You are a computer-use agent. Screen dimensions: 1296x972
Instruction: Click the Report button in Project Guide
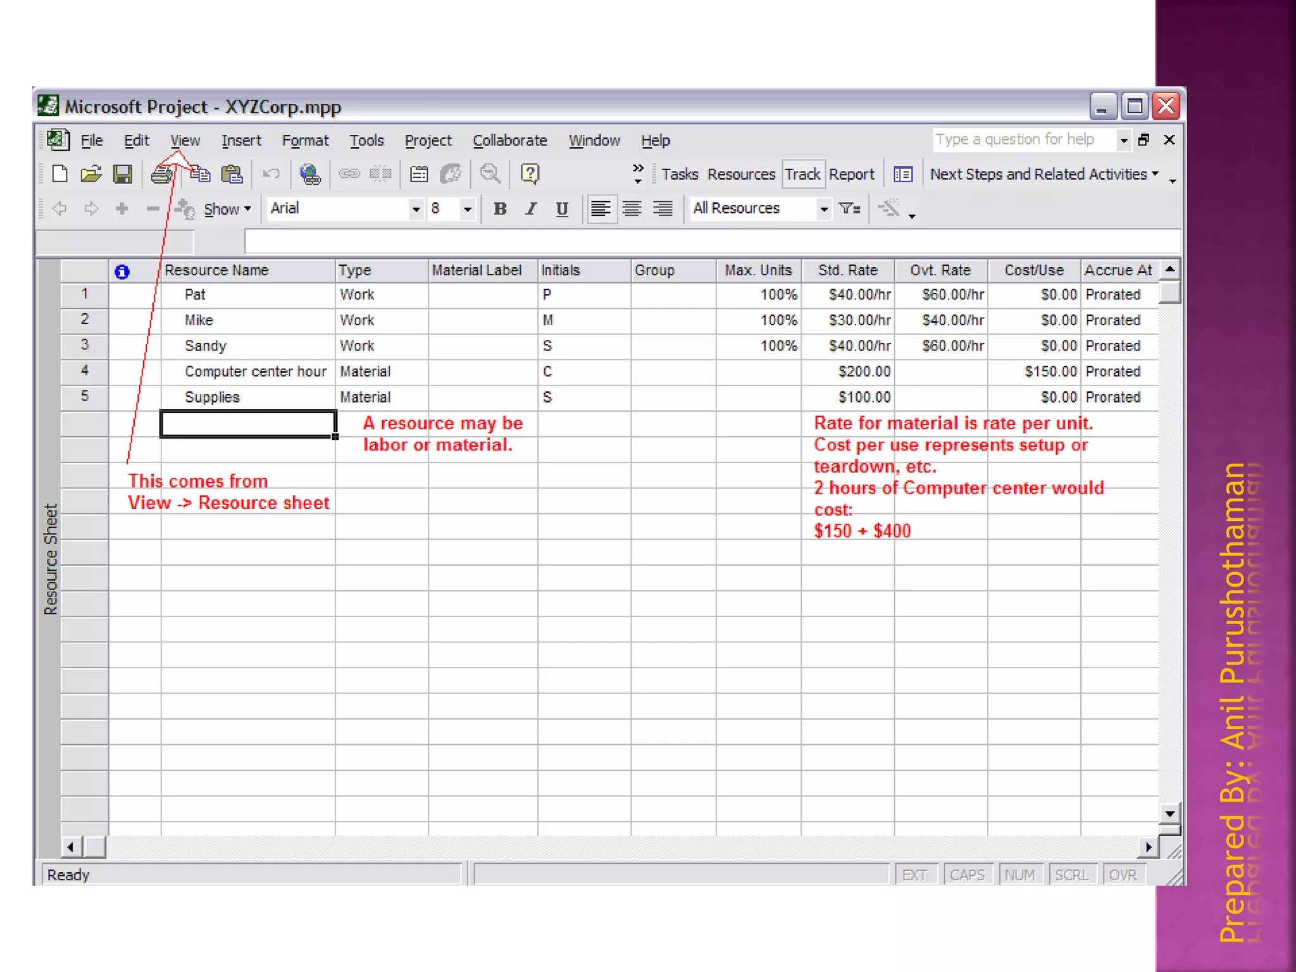coord(851,174)
